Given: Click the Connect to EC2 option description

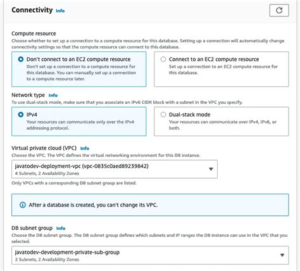Looking at the screenshot, I should 223,70.
